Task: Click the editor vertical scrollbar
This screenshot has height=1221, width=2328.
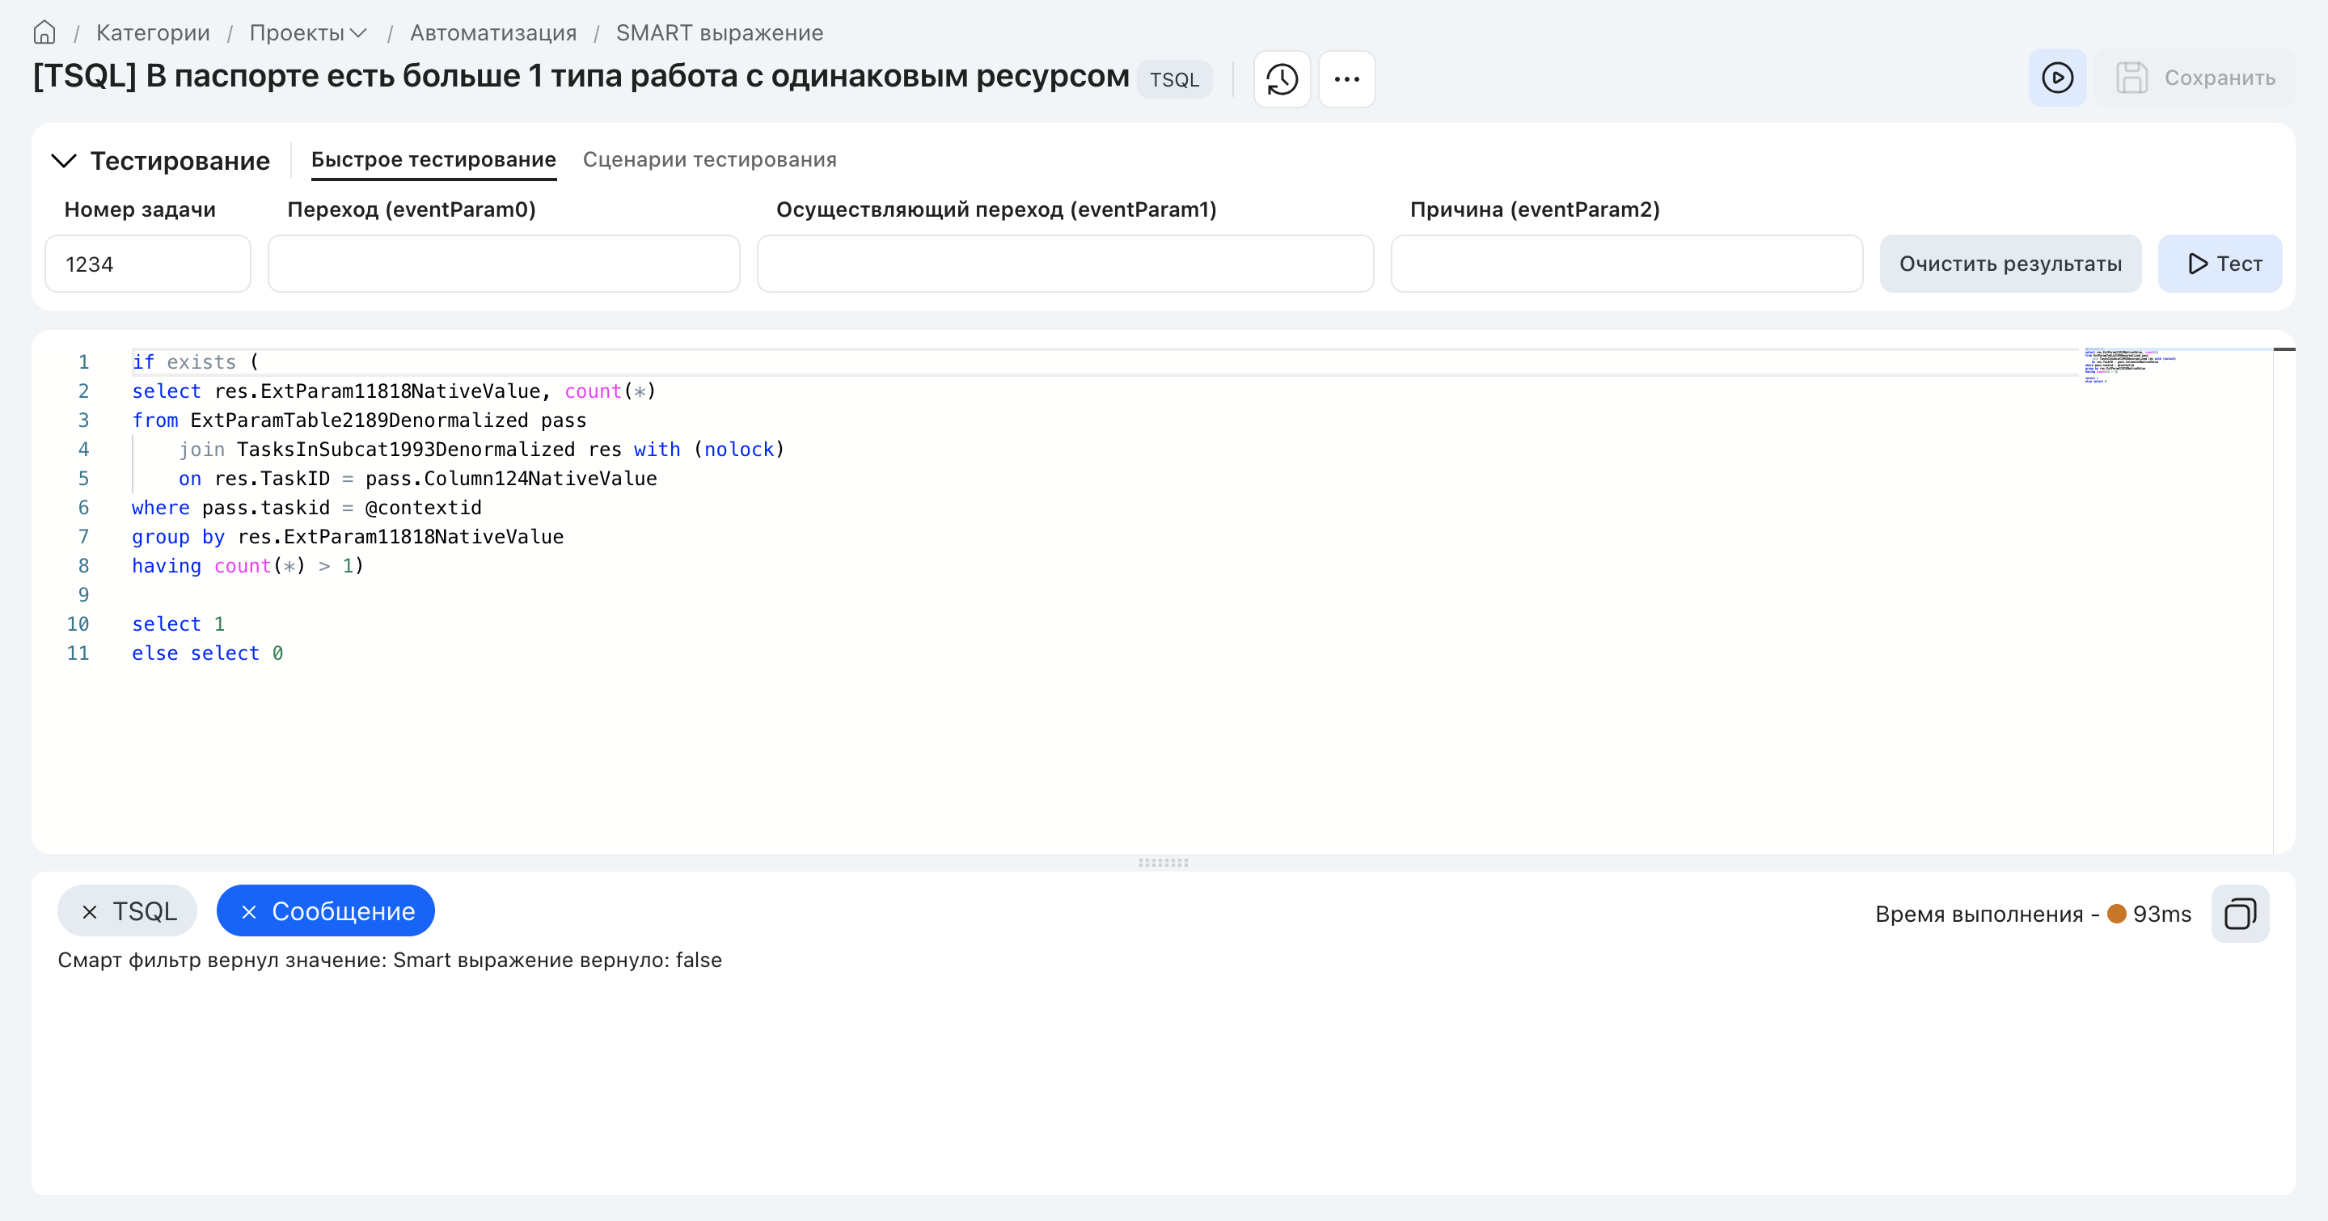Action: pos(2284,600)
